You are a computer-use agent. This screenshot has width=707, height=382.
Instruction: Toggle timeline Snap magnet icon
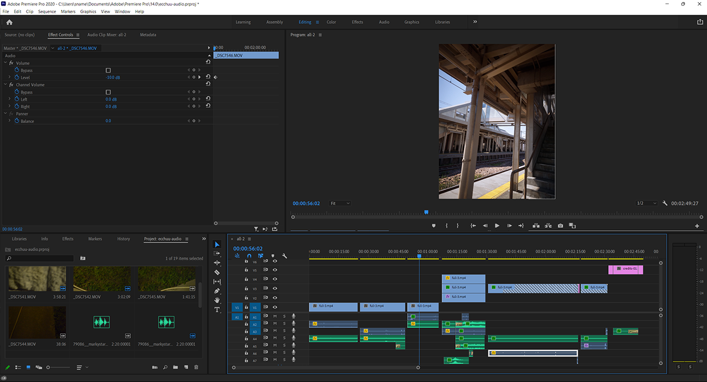pyautogui.click(x=249, y=256)
